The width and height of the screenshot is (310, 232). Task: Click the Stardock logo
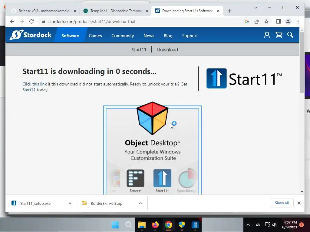pos(30,35)
